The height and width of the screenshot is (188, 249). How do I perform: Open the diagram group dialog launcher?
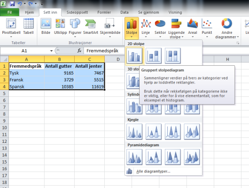click(x=238, y=43)
